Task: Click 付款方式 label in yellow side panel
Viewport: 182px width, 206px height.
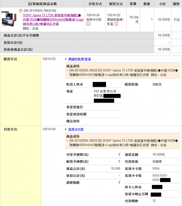Action: (x=10, y=129)
